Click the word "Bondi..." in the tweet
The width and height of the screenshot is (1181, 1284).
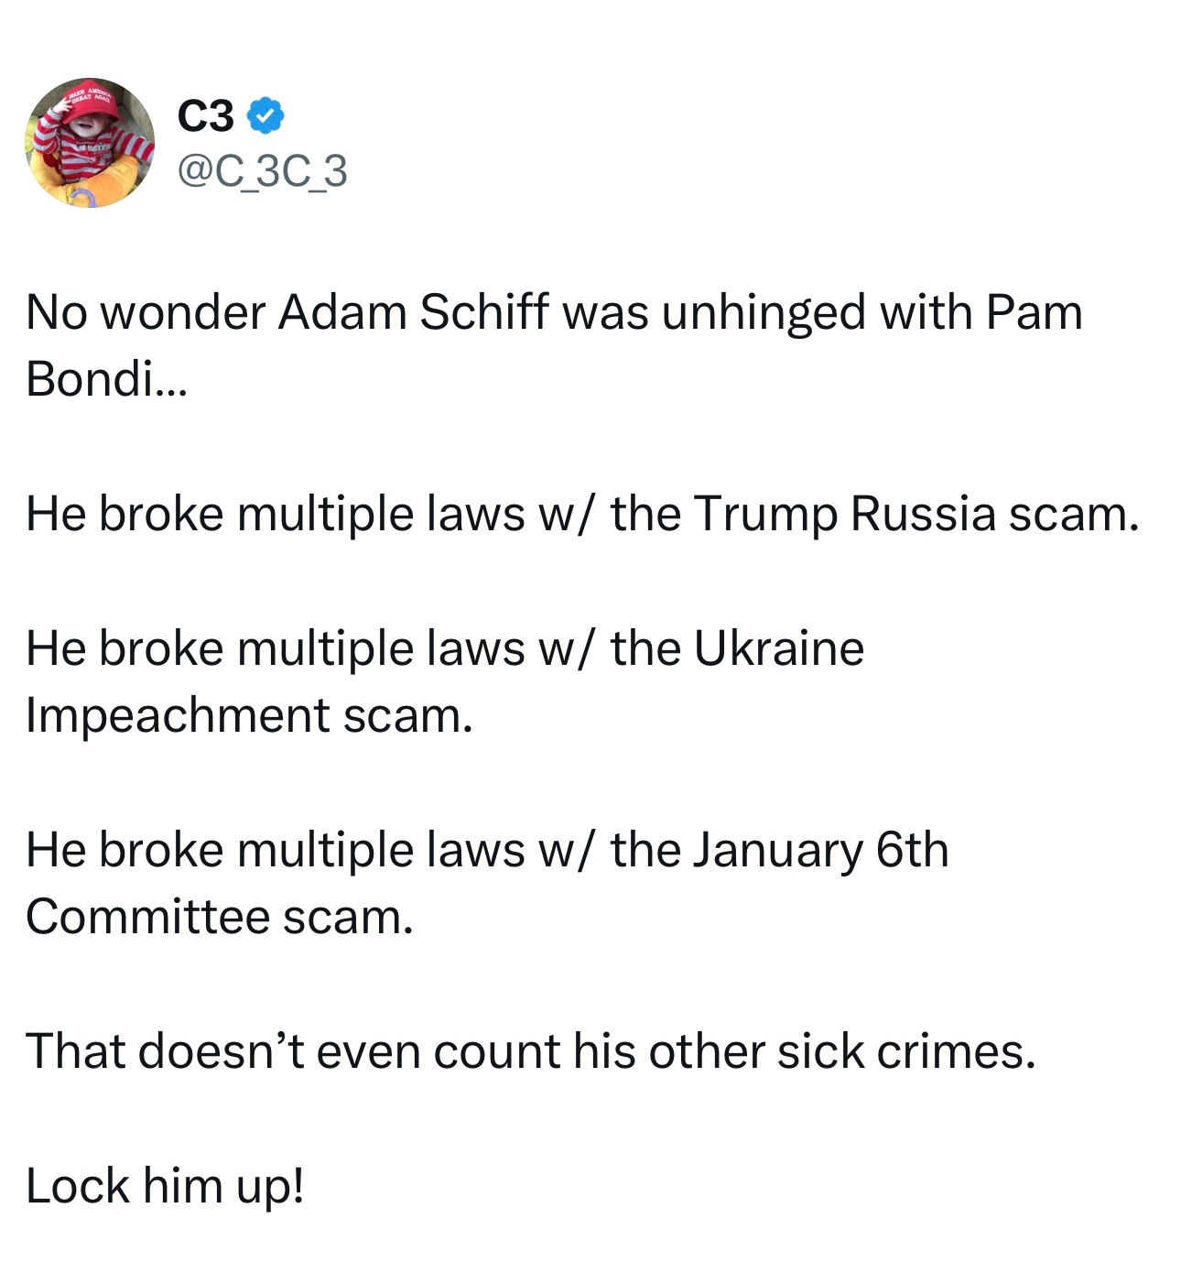click(x=106, y=378)
